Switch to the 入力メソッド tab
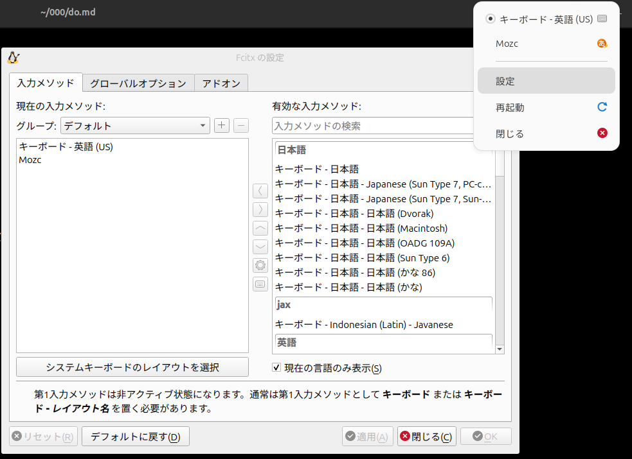Screen dimensions: 632x459 point(46,83)
